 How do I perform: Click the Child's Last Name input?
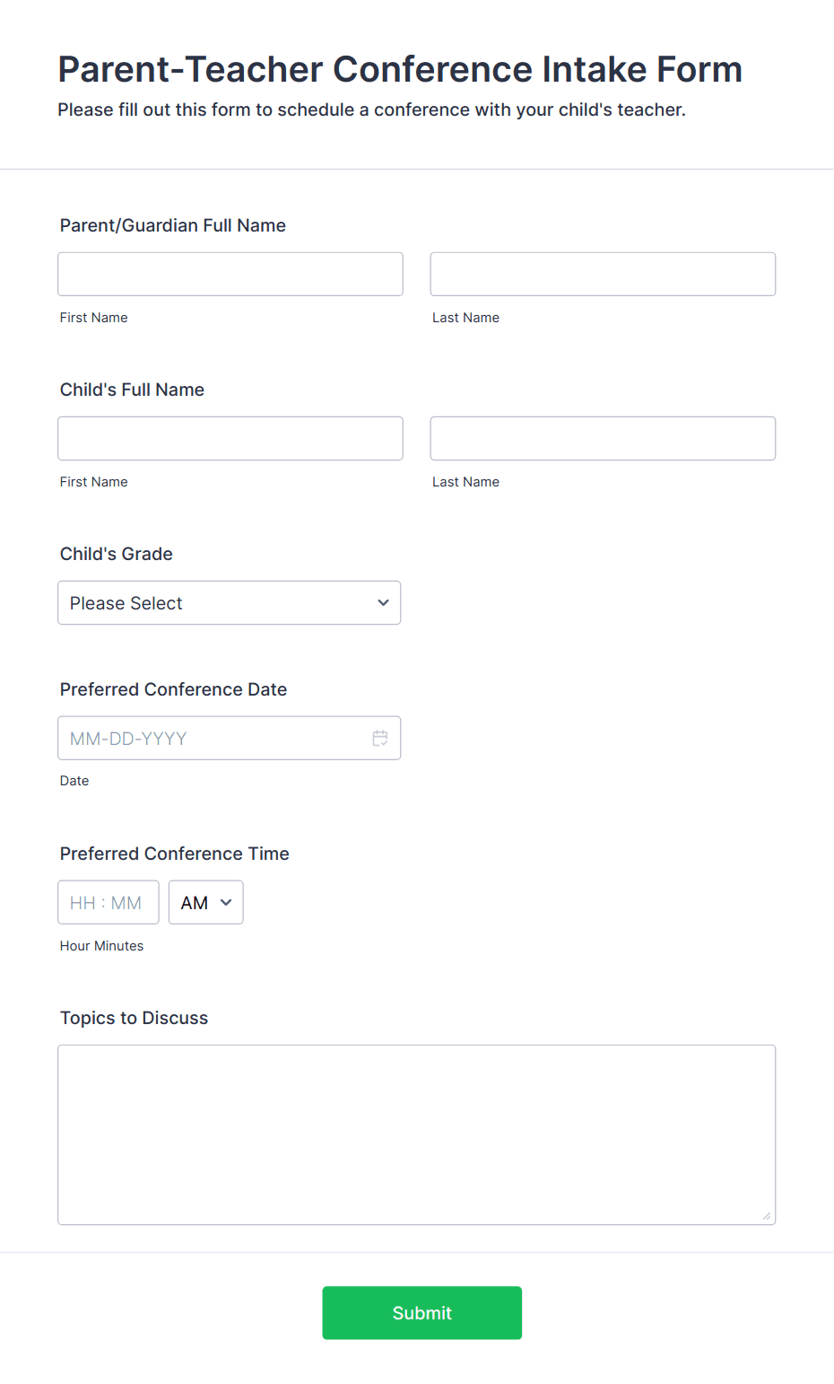point(603,438)
